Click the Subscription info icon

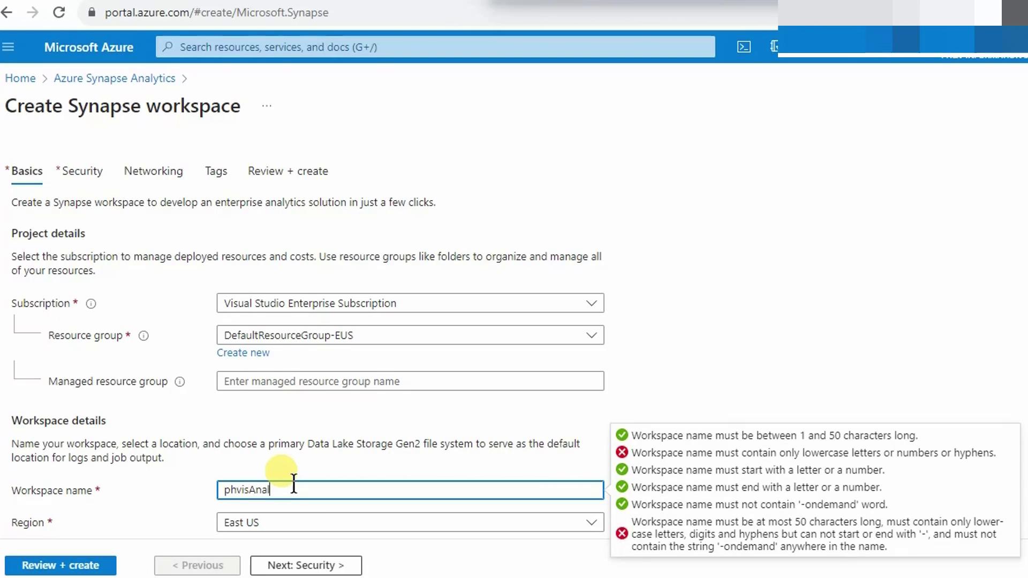click(91, 304)
